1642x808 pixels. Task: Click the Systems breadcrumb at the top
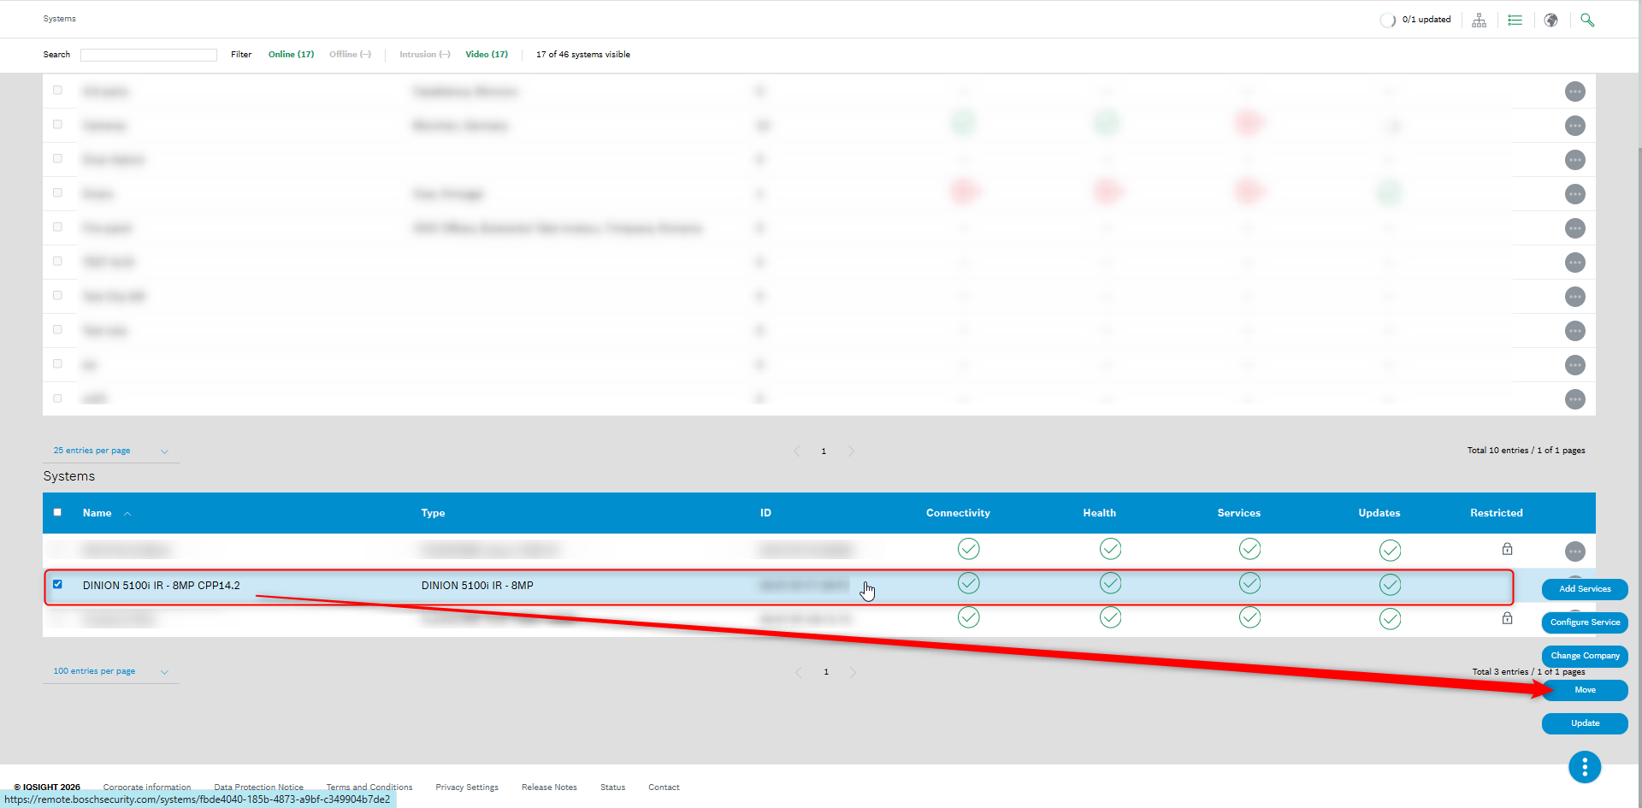(x=60, y=19)
